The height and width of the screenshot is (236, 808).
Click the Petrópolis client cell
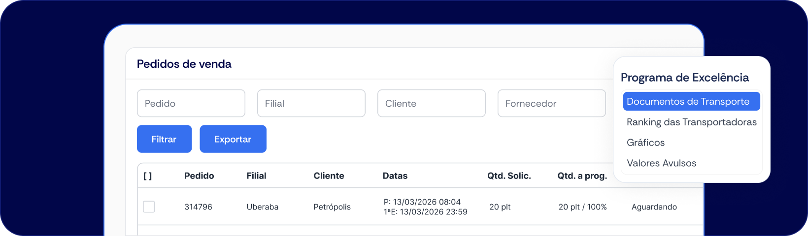[332, 207]
